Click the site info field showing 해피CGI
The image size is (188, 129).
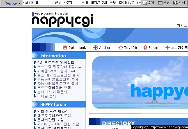pyautogui.click(x=82, y=3)
